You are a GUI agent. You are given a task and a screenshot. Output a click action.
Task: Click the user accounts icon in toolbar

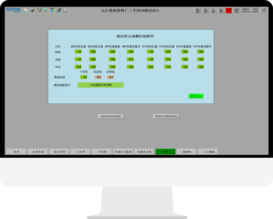(26, 10)
